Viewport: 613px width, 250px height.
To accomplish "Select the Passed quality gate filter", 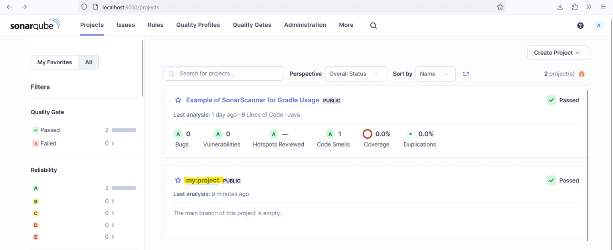I will pyautogui.click(x=50, y=130).
